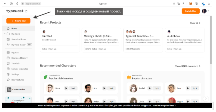Click the Shared with me icon
This screenshot has width=216, height=112.
coord(8,39)
